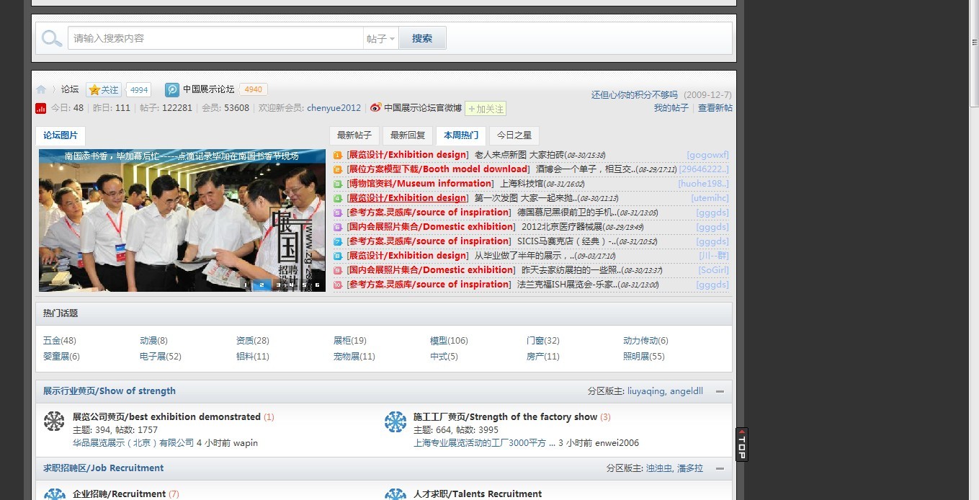The image size is (979, 500).
Task: Click the 加关注 follow button
Action: pos(486,109)
